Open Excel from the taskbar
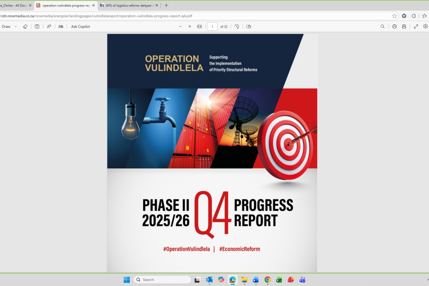 (x=279, y=280)
